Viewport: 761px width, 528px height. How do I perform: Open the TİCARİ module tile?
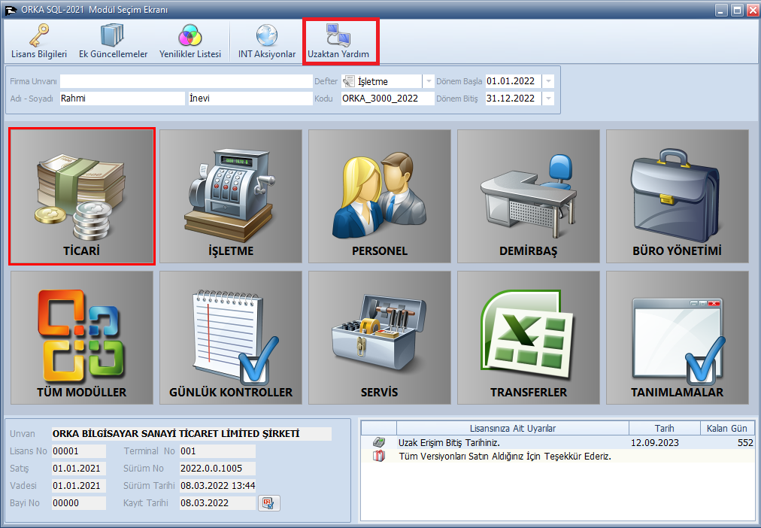coord(81,196)
